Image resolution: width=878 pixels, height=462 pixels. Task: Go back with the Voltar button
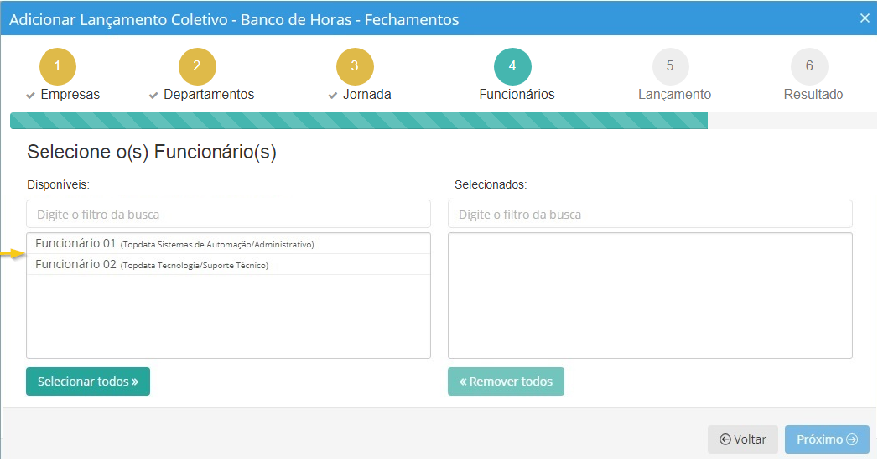pos(743,439)
